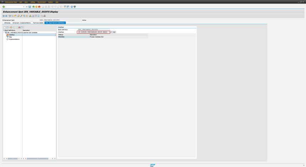The width and height of the screenshot is (306, 167).
Task: Click the Print icon in standard toolbar
Action: tap(43, 7)
